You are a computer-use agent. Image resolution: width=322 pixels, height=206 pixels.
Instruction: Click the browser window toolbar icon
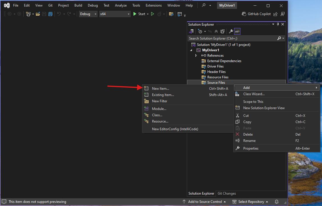coord(180,14)
